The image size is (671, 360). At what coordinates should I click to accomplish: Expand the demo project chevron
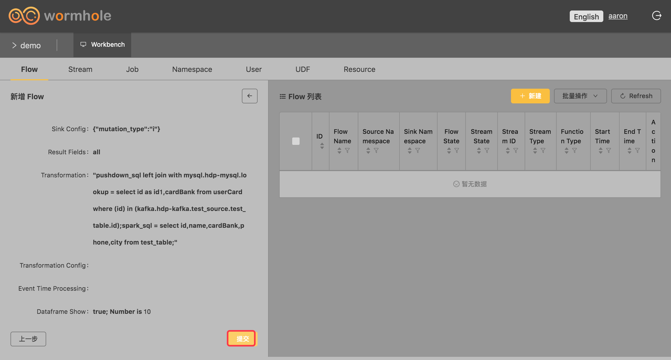[x=14, y=45]
